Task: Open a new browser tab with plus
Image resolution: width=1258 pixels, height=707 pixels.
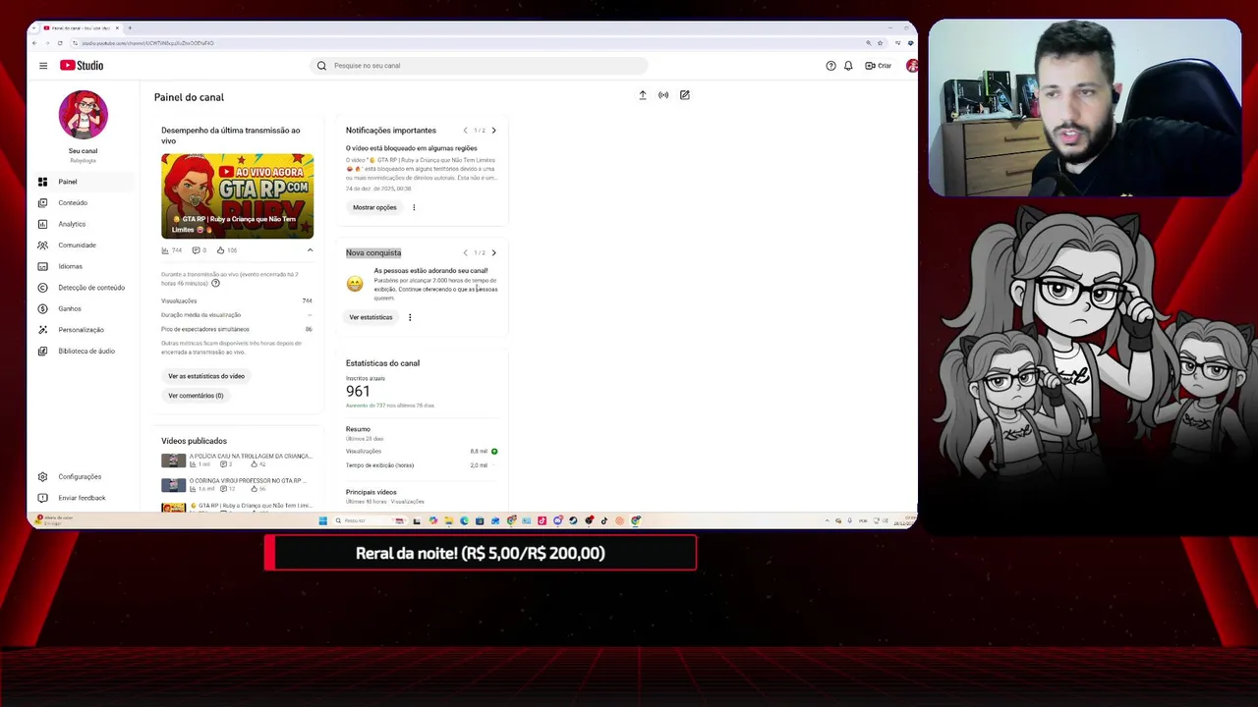Action: pyautogui.click(x=130, y=27)
